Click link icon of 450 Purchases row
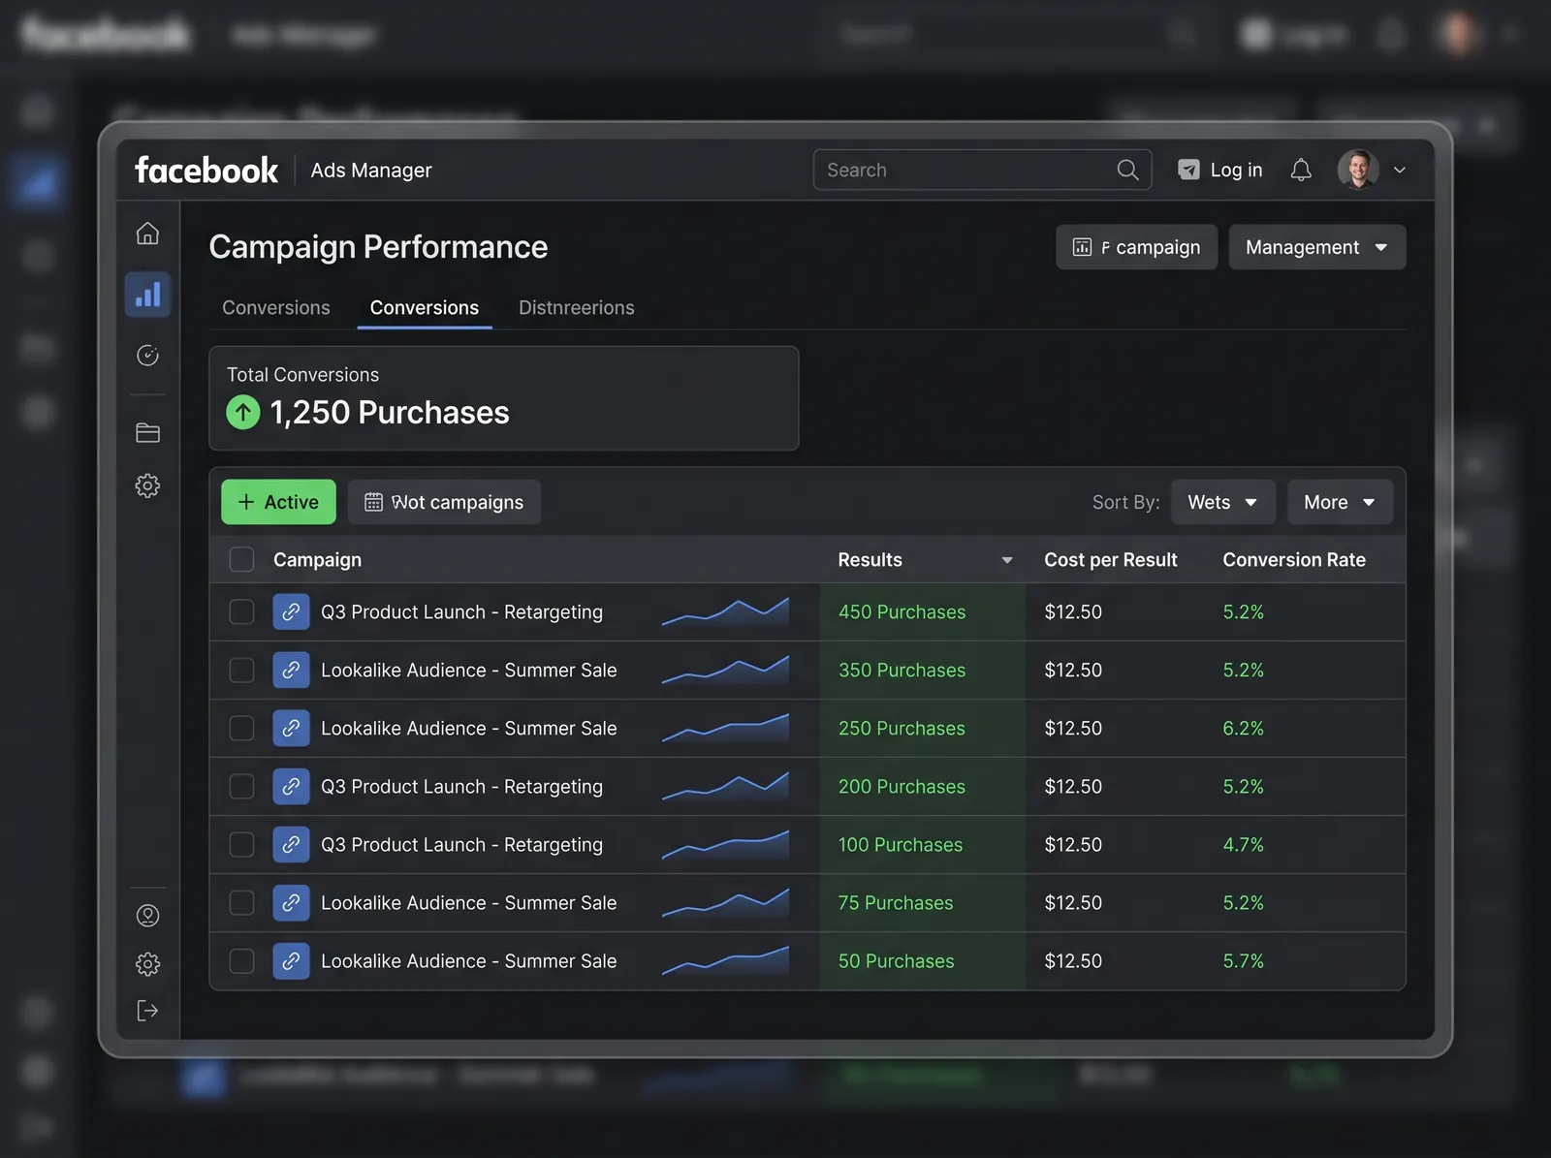This screenshot has height=1158, width=1551. pyautogui.click(x=291, y=612)
